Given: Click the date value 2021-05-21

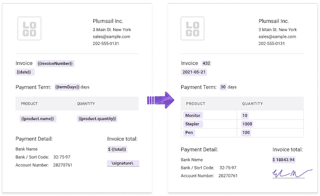Looking at the screenshot, I should point(195,72).
